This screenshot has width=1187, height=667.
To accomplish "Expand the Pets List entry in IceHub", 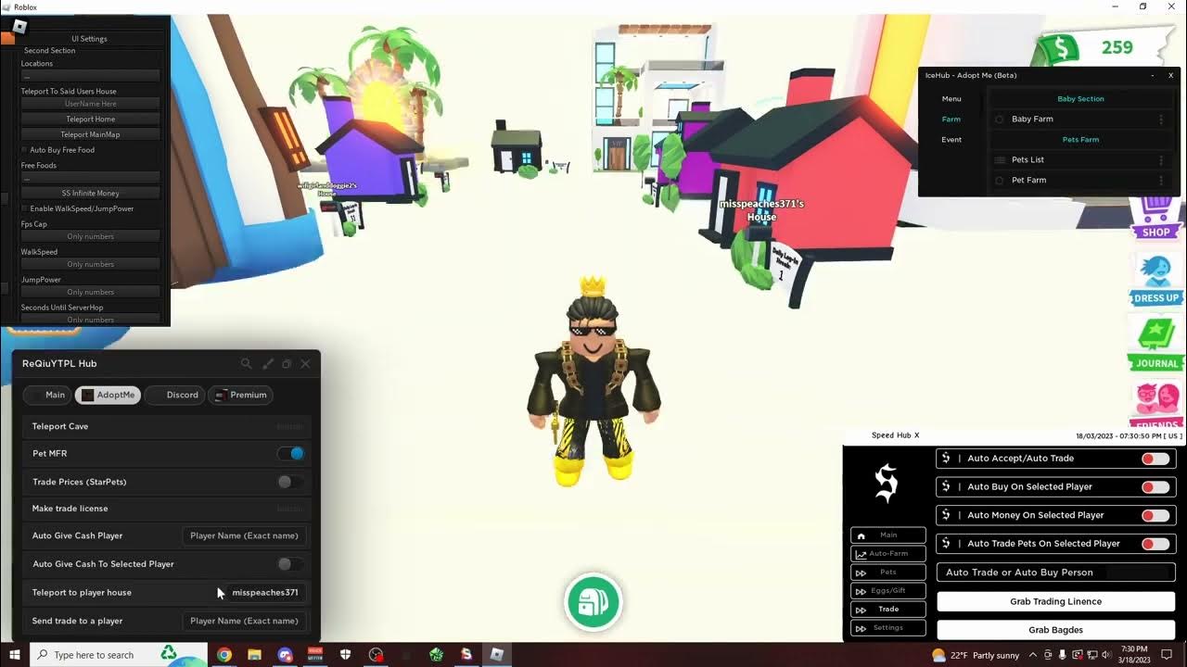I will coord(1000,160).
